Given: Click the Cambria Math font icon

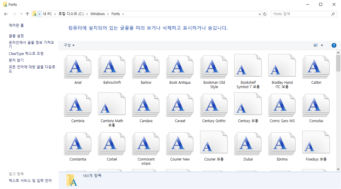Looking at the screenshot, I should 112,104.
